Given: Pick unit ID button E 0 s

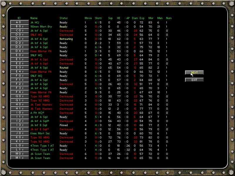Looking at the screenshot, I should coord(20,55).
